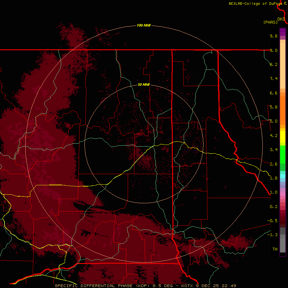
Task: Click the cyan swatch near 1.8
Action: tap(283, 176)
